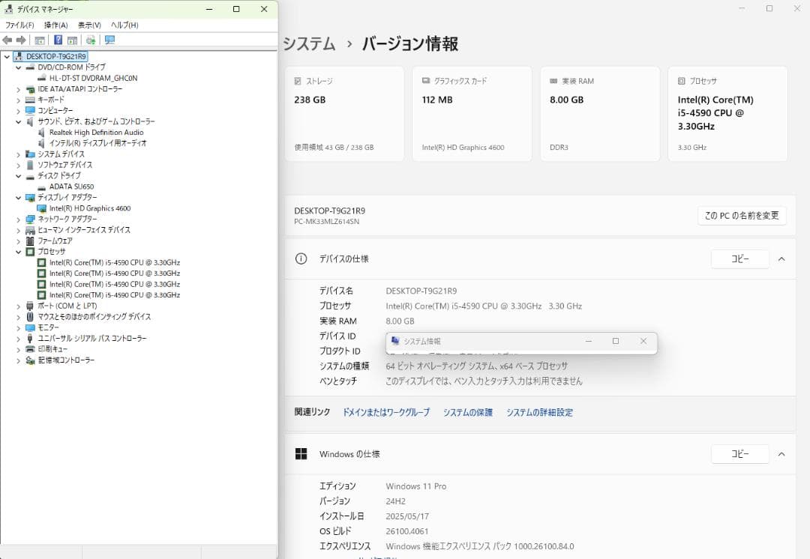Viewport: 810px width, 559px height.
Task: Click the back arrow in Device Manager toolbar
Action: tap(9, 40)
